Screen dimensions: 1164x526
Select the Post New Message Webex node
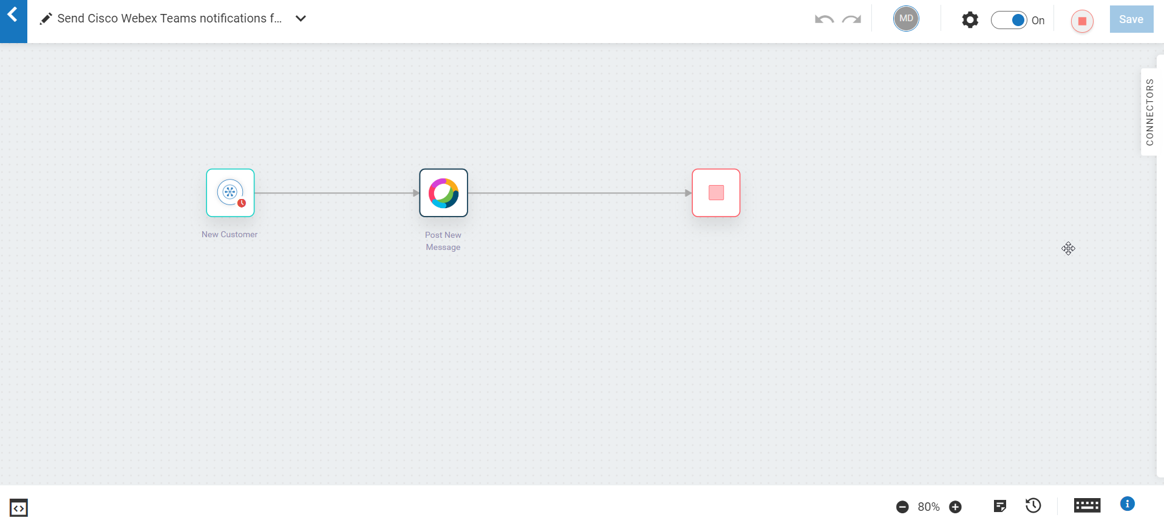click(443, 193)
